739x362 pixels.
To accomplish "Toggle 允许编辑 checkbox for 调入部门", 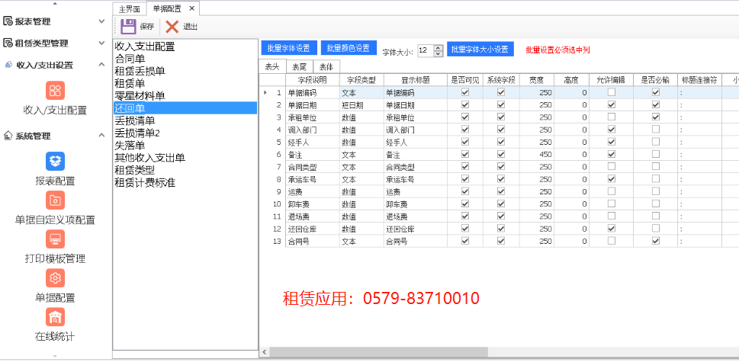I will (x=612, y=129).
